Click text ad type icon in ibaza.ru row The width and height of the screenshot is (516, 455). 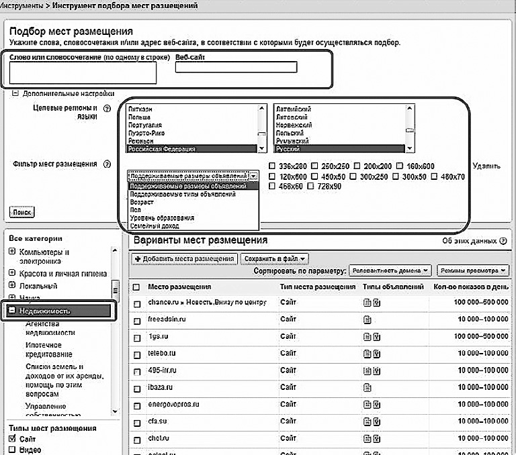368,388
